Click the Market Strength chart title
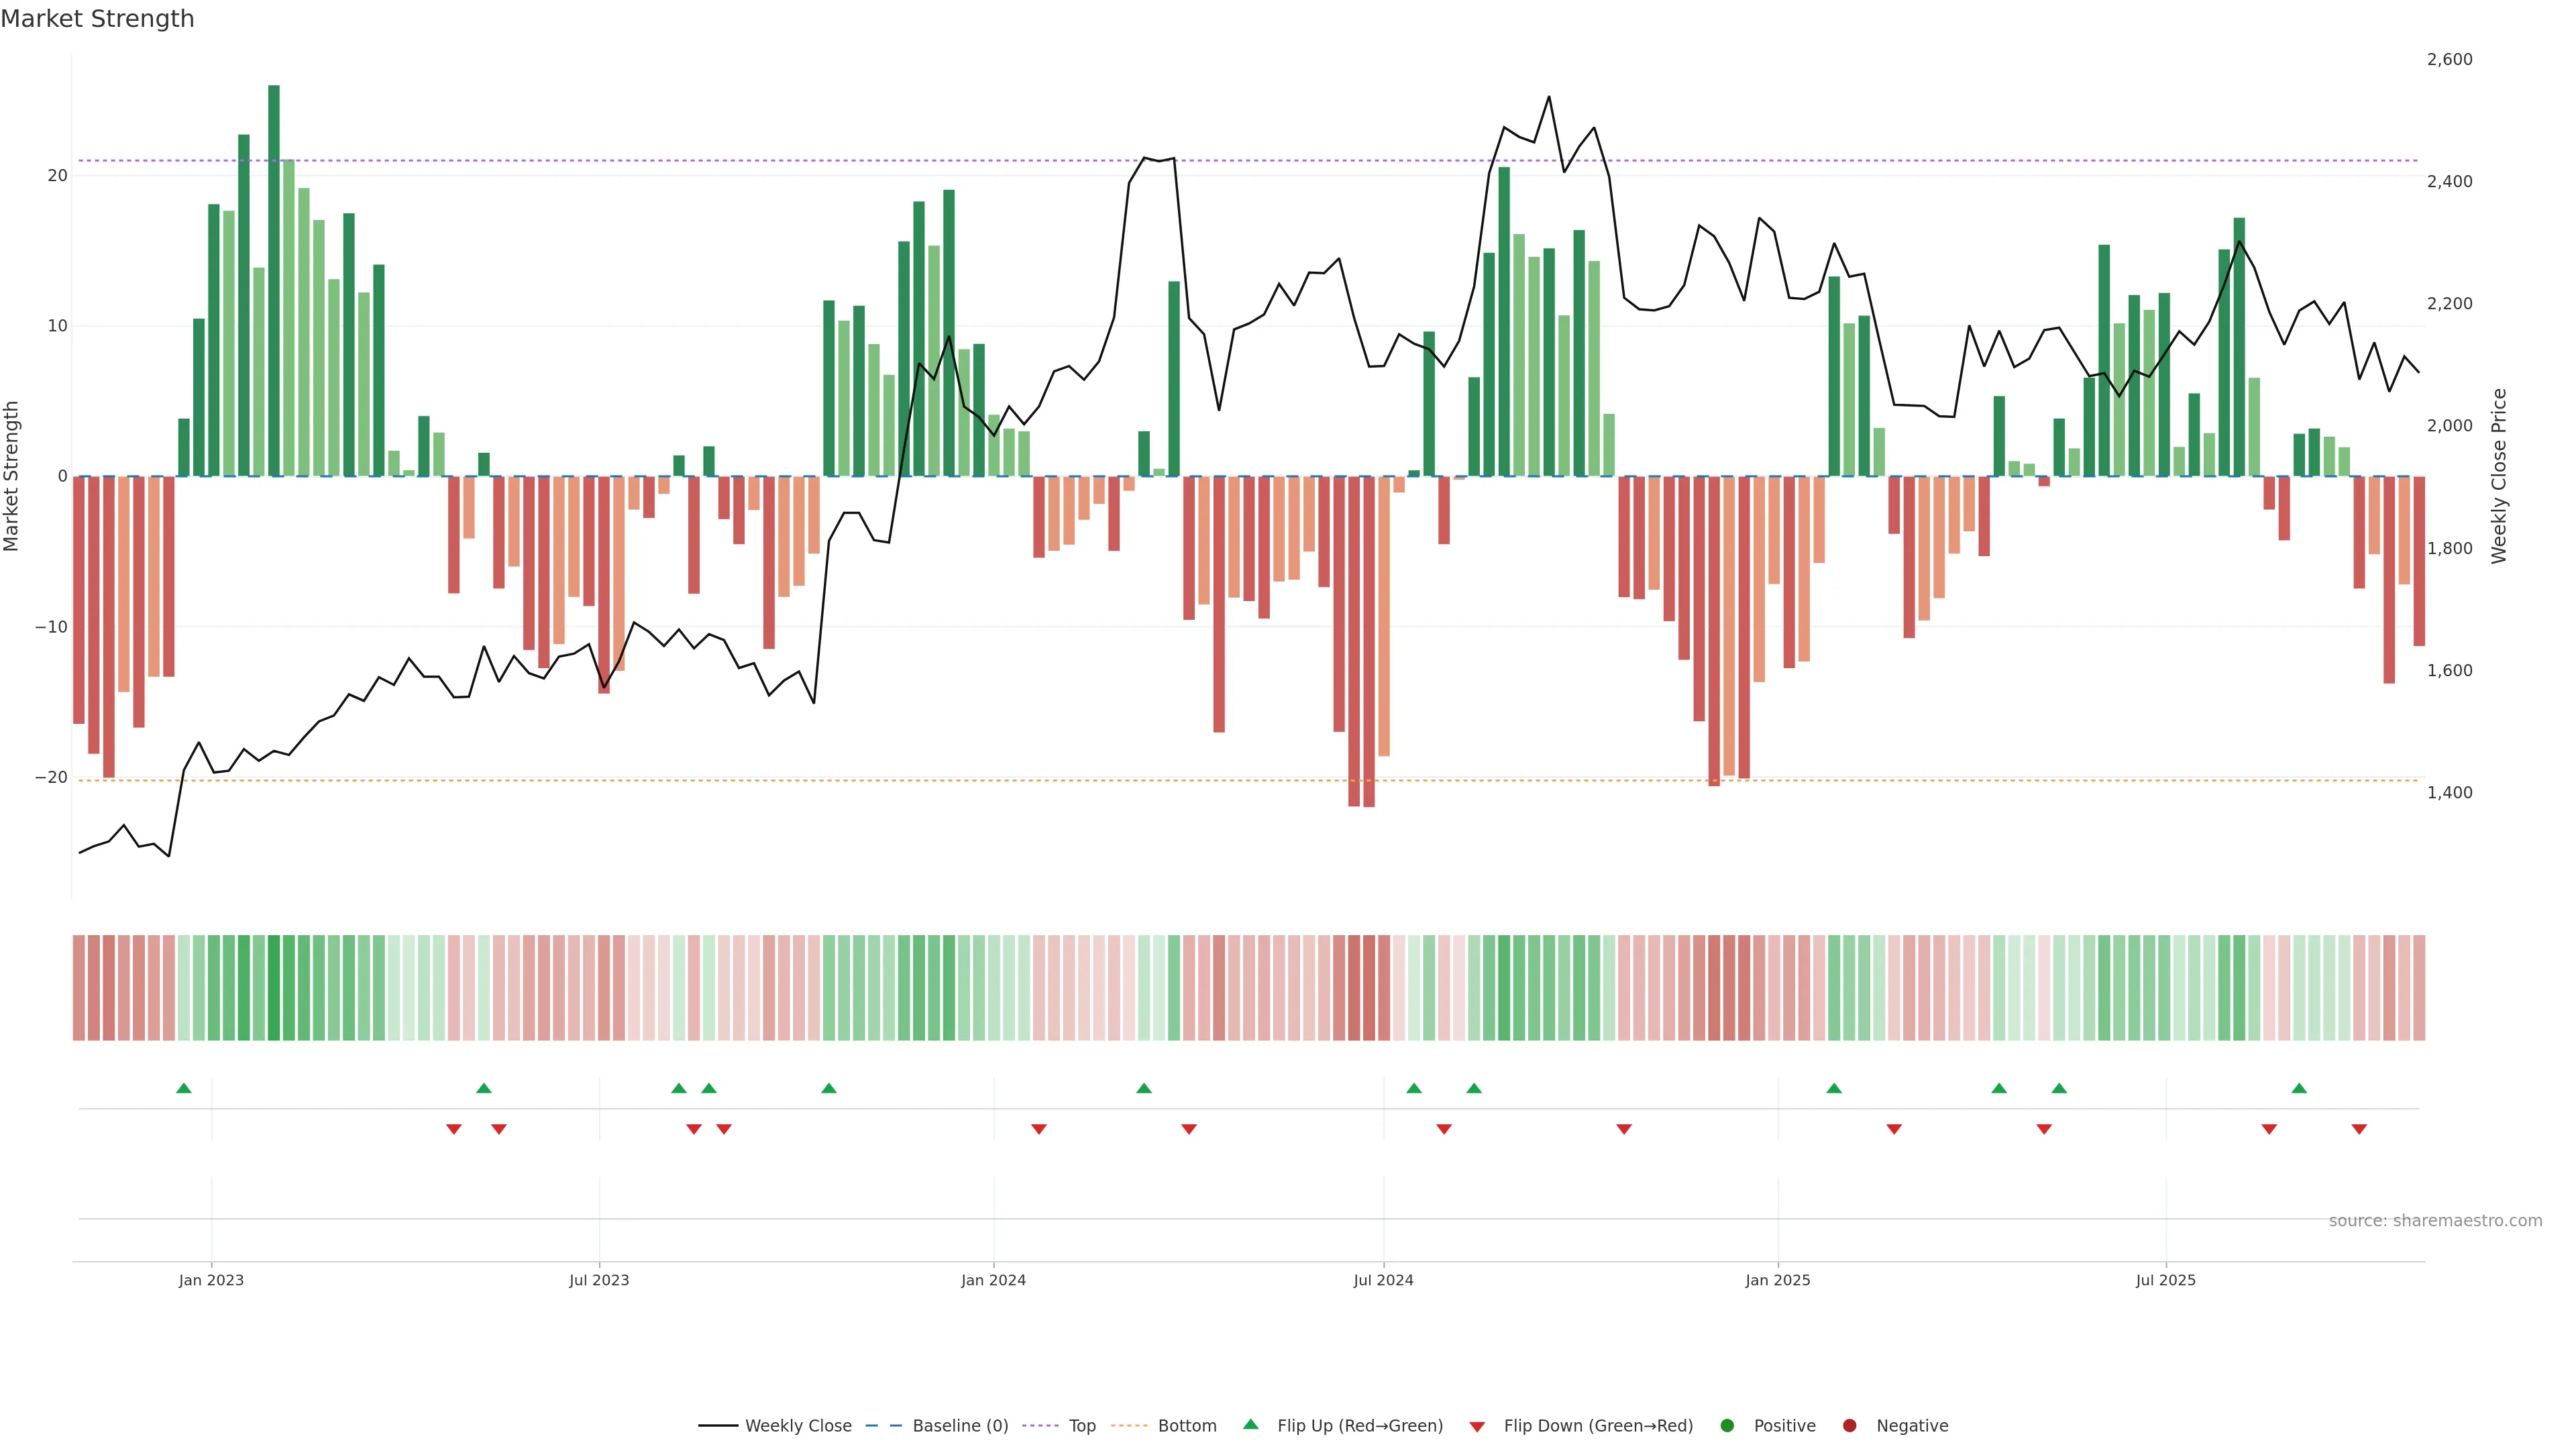 pos(97,19)
